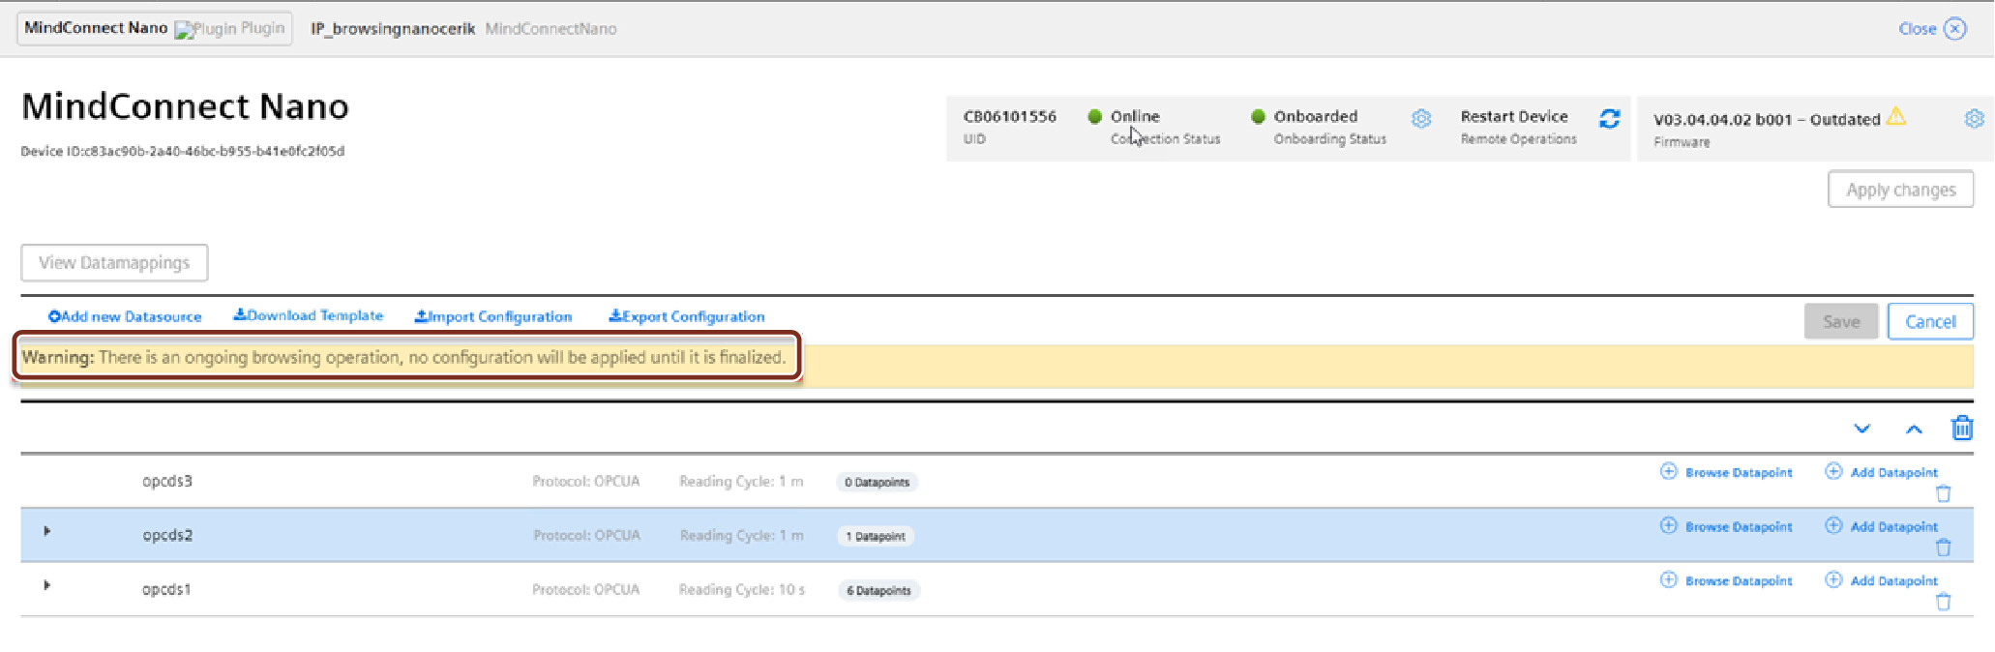Screen dimensions: 1995x652
Task: Add Datapoint to opcds2
Action: tap(1882, 526)
